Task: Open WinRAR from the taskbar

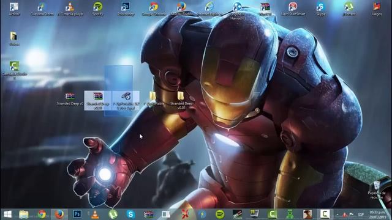Action: click(x=148, y=215)
